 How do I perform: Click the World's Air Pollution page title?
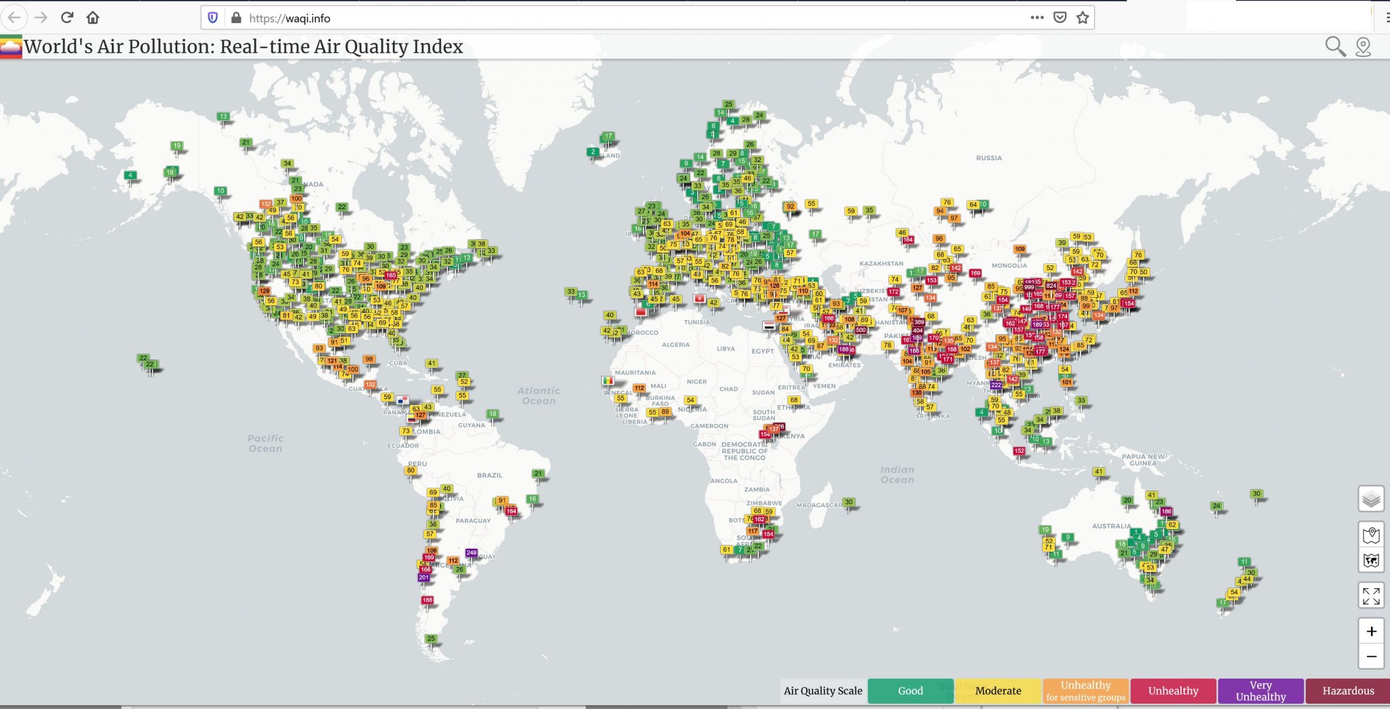[243, 47]
